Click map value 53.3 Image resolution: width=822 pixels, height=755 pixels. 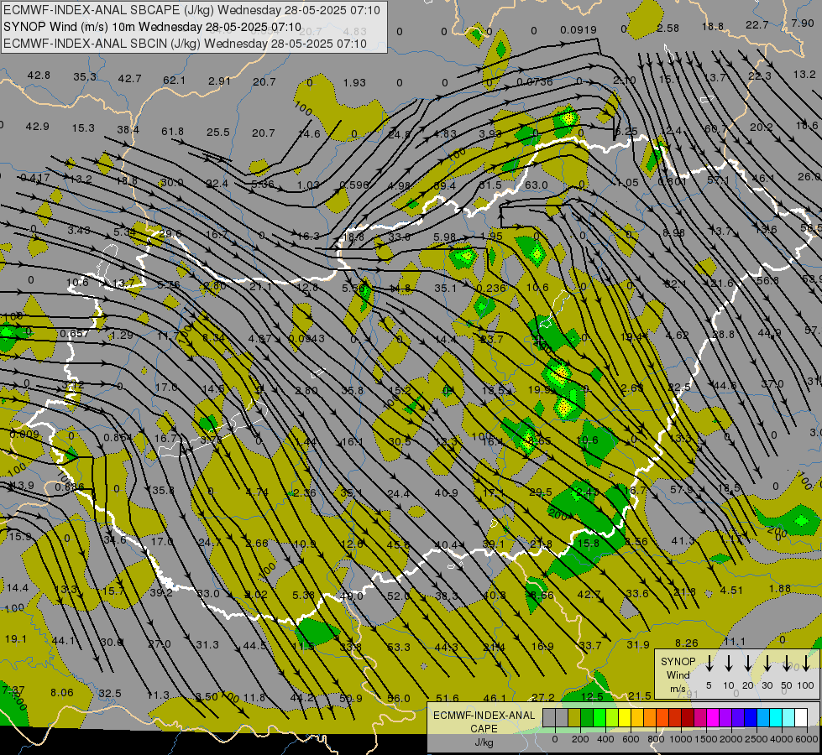pyautogui.click(x=399, y=647)
